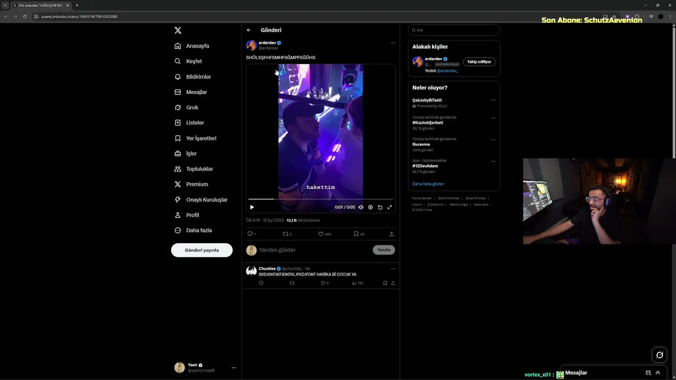Open a new browser tab

tap(77, 5)
